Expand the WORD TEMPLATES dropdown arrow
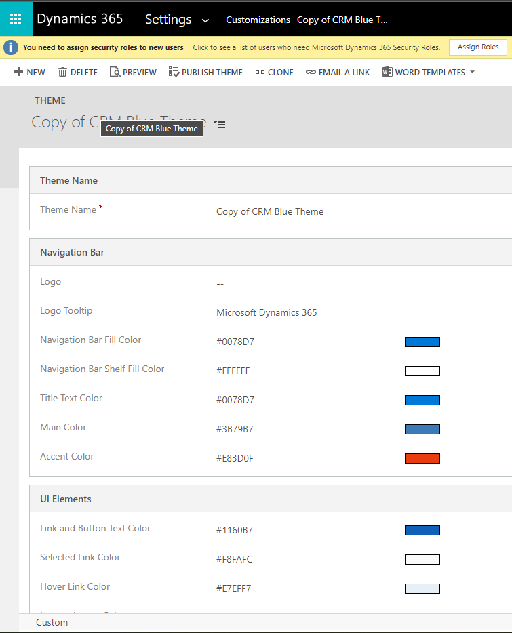Viewport: 512px width, 633px height. (472, 72)
